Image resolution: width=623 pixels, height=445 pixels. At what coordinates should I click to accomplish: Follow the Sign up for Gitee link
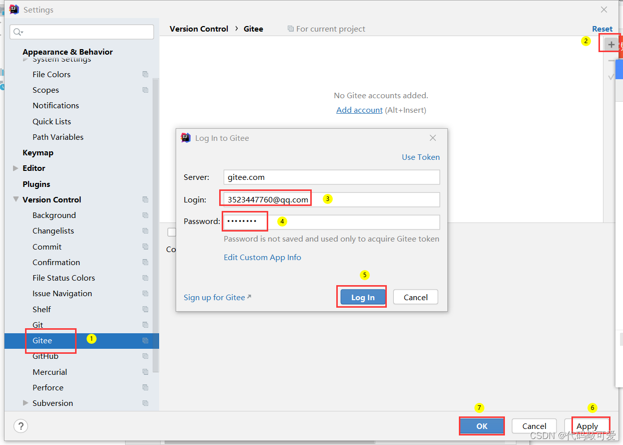click(218, 297)
